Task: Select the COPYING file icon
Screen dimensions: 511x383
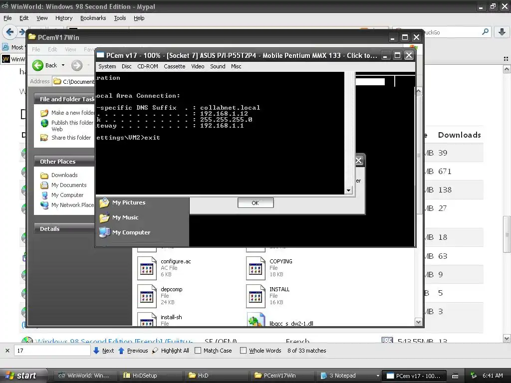Action: (x=256, y=268)
